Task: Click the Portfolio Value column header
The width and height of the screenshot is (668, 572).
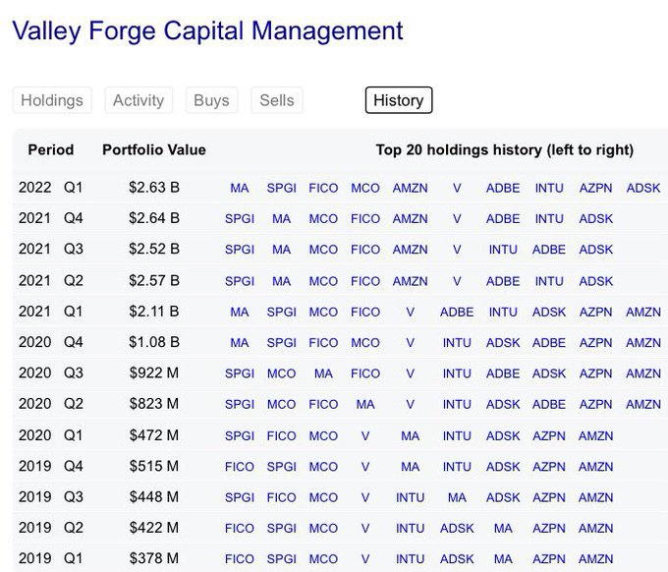Action: click(154, 150)
